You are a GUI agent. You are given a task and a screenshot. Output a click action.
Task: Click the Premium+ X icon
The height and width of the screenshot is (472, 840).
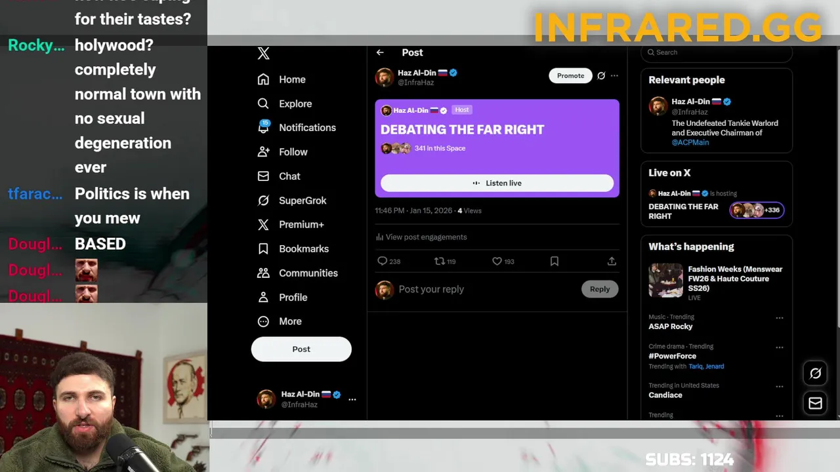point(263,225)
